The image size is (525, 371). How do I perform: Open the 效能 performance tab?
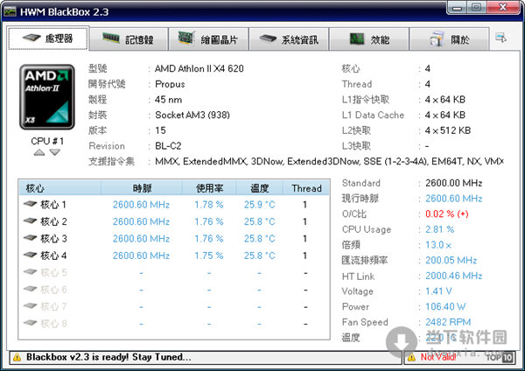point(369,38)
